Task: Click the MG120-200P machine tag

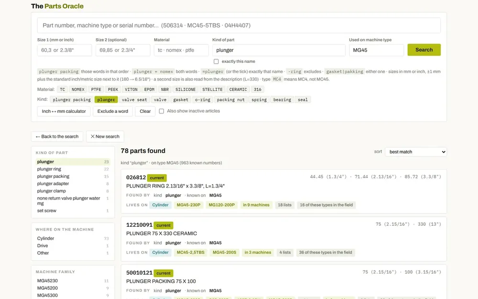Action: (222, 205)
